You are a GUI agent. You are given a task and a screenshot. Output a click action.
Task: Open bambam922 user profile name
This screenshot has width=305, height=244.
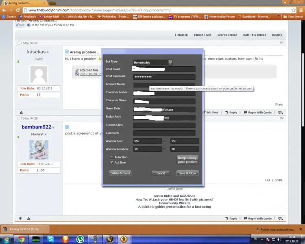click(36, 127)
